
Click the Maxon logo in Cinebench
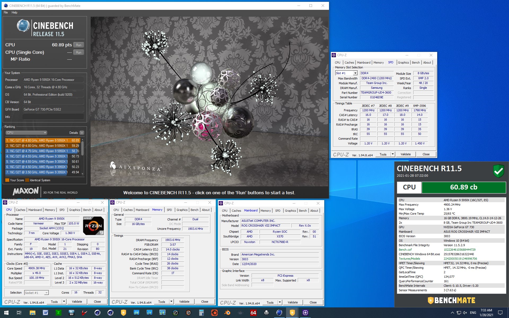pos(26,191)
